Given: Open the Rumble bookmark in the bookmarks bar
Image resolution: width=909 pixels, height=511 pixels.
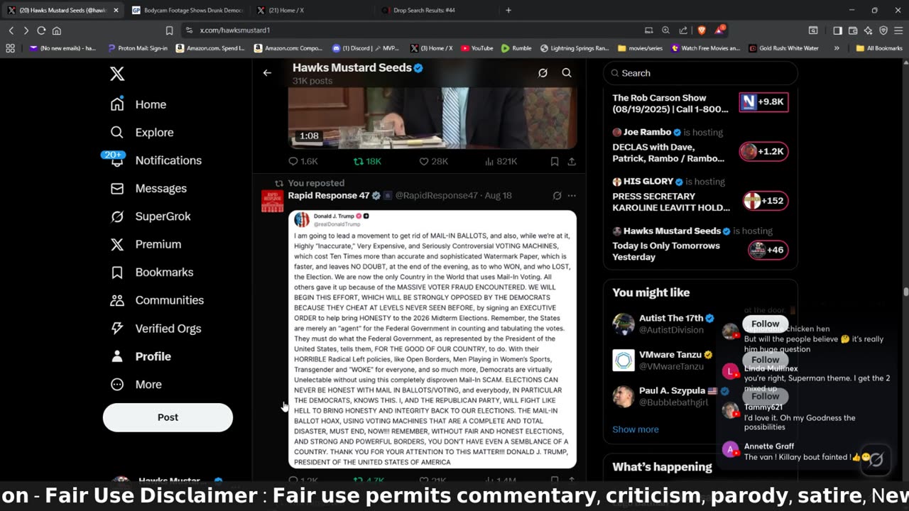Looking at the screenshot, I should pos(516,48).
